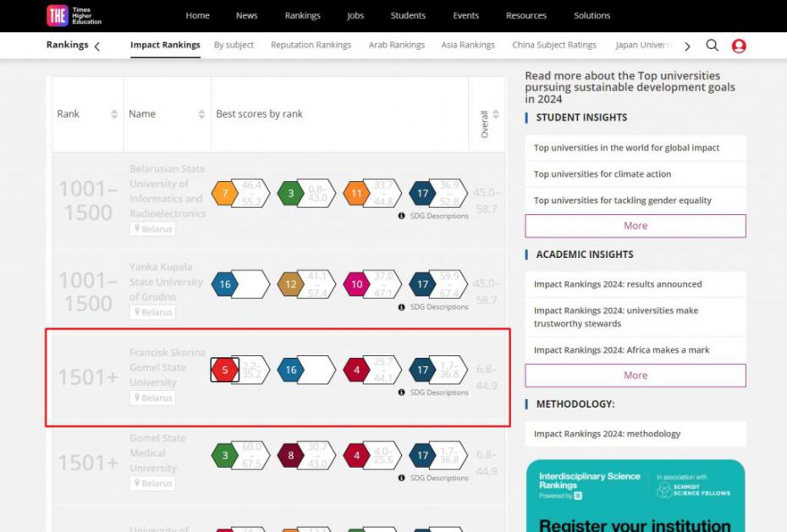This screenshot has height=532, width=787.
Task: Open the Home menu item
Action: [x=197, y=15]
